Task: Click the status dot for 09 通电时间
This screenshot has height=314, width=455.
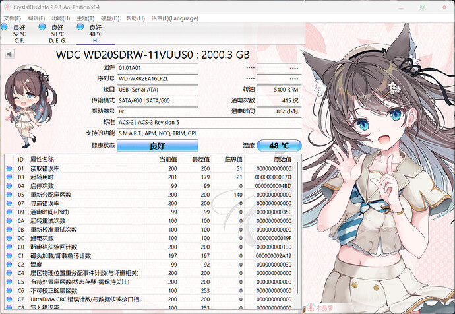Action: pyautogui.click(x=9, y=212)
